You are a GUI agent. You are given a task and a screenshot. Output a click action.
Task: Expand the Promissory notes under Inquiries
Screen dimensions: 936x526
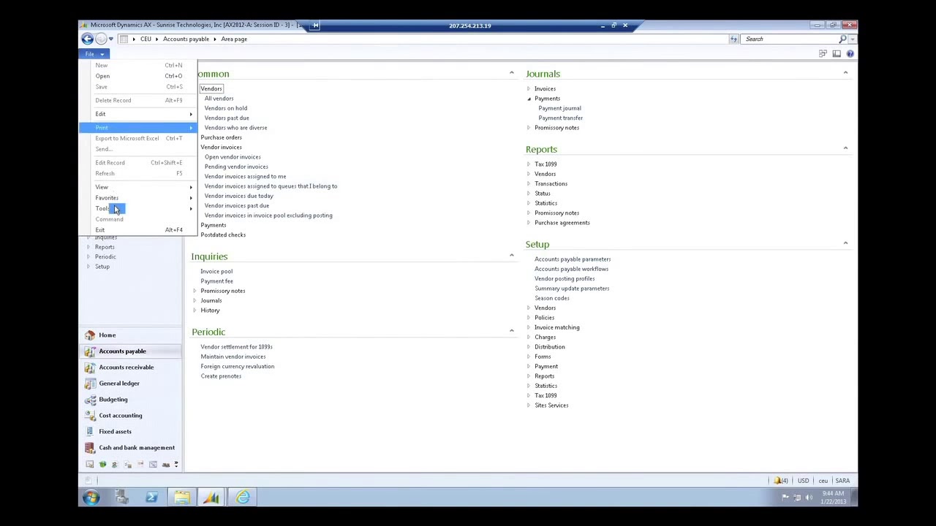(x=195, y=291)
